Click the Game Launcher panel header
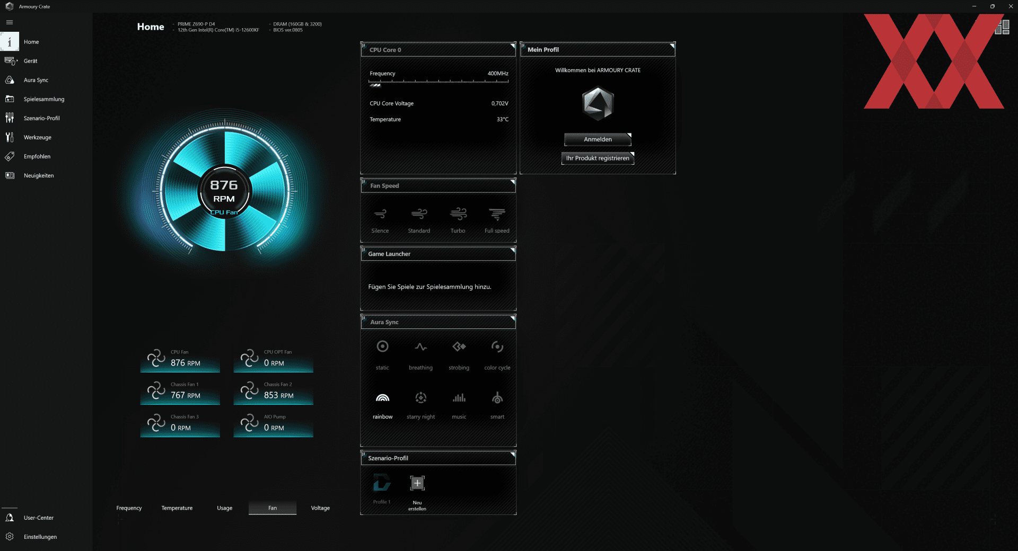Image resolution: width=1018 pixels, height=551 pixels. pyautogui.click(x=438, y=254)
